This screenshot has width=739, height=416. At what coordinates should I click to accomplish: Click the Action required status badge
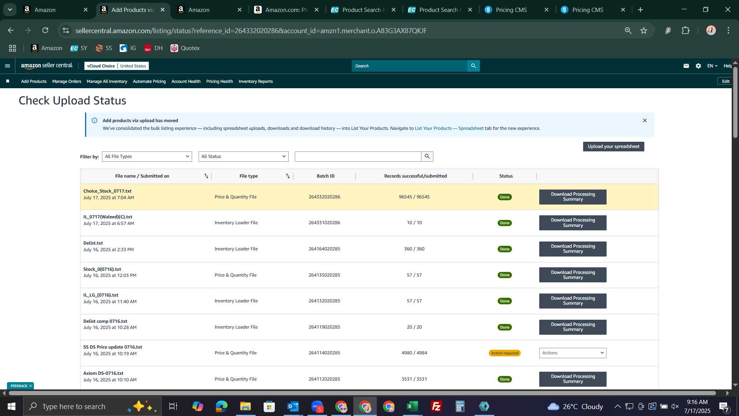(505, 353)
